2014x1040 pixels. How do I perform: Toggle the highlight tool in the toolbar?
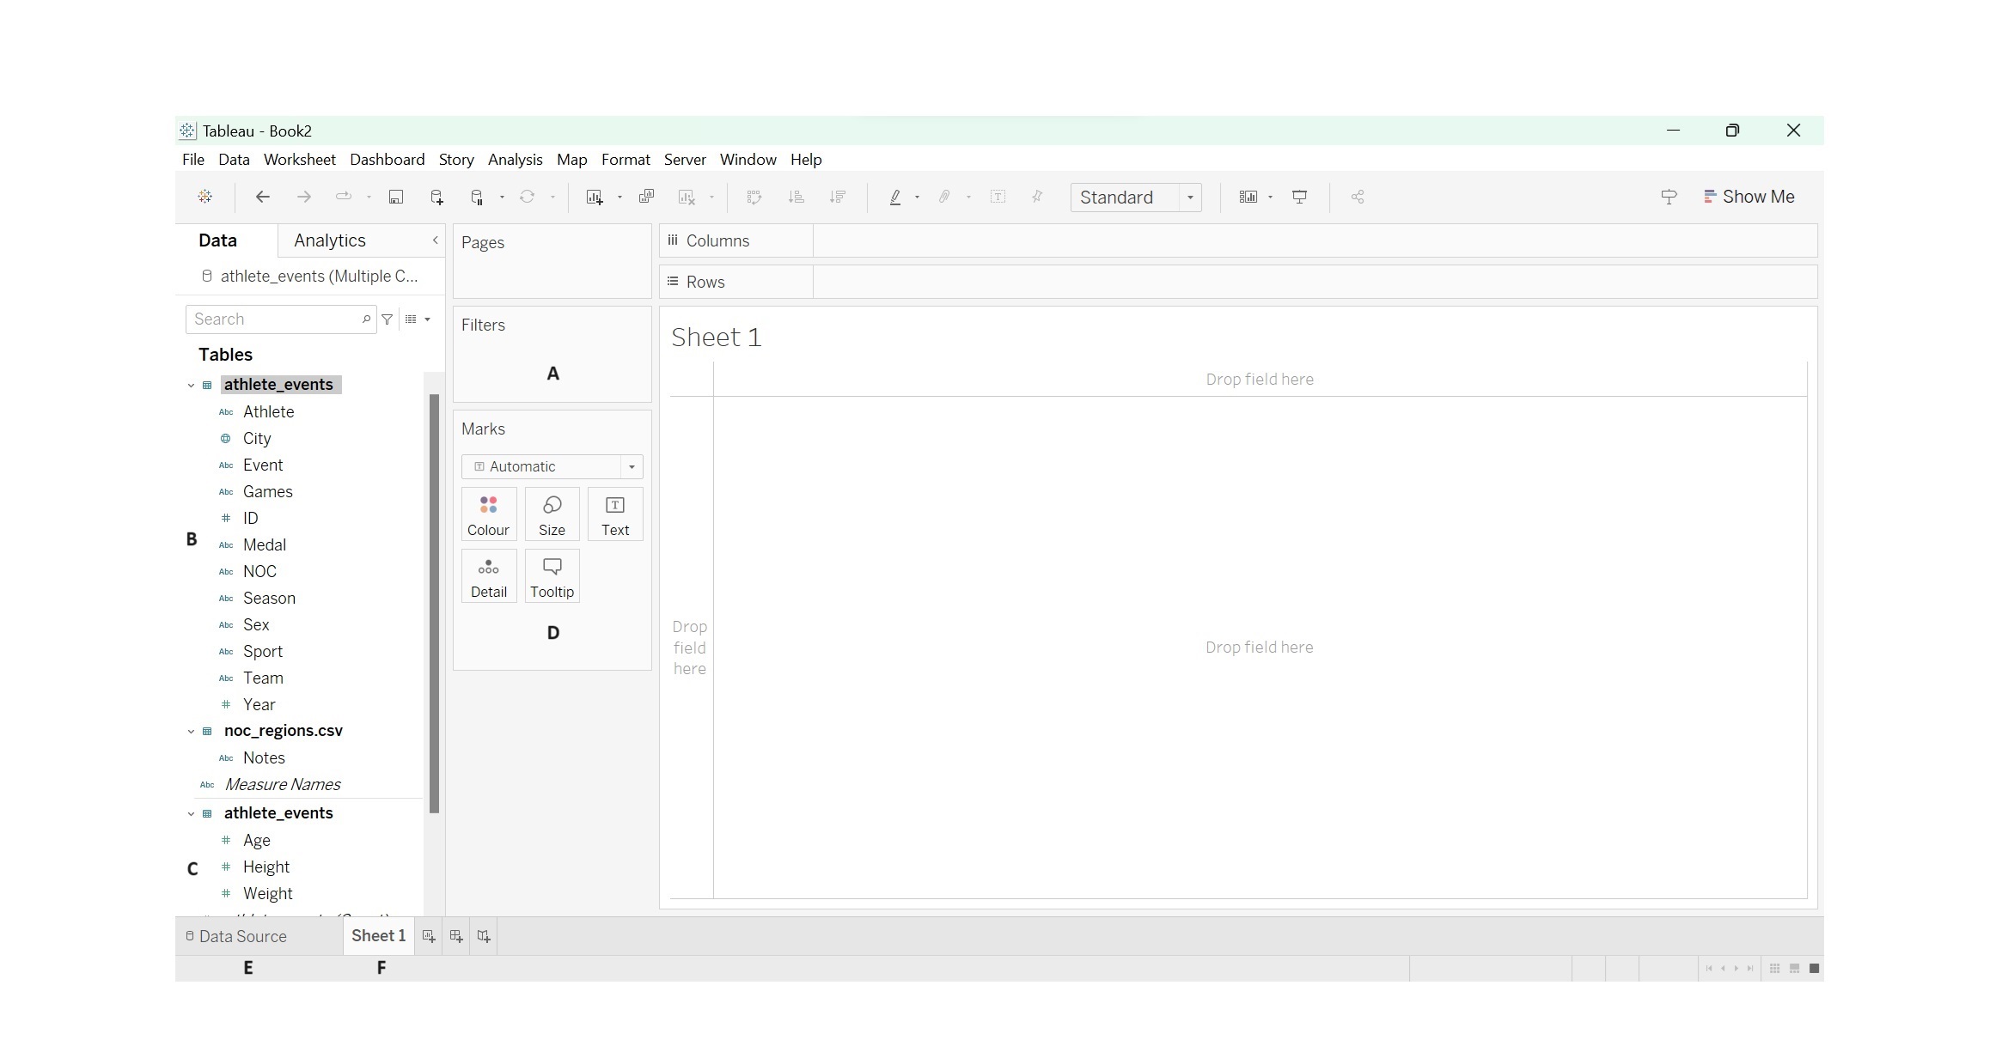pos(896,197)
